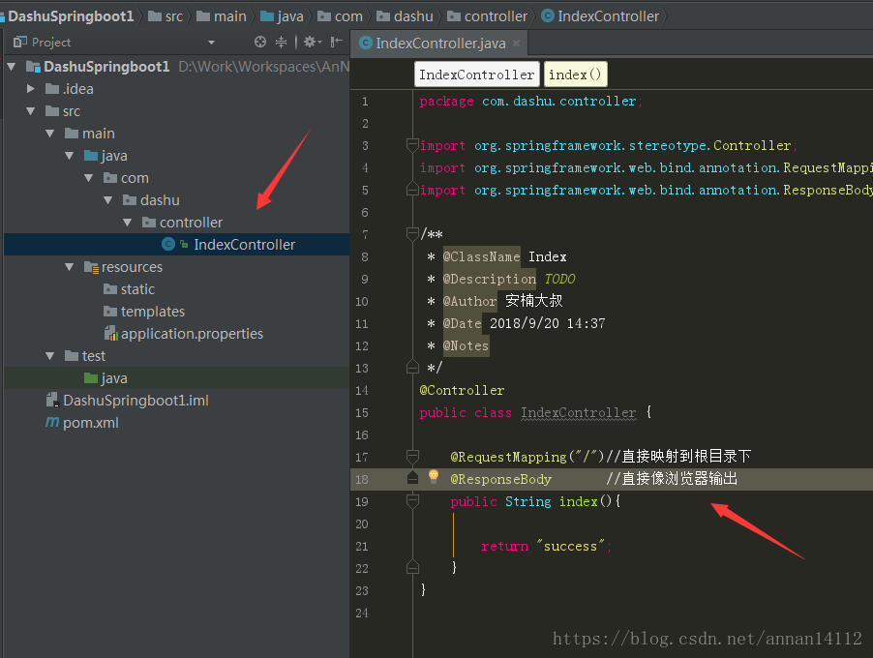
Task: Click the Maven icon beside pom.xml
Action: click(52, 422)
